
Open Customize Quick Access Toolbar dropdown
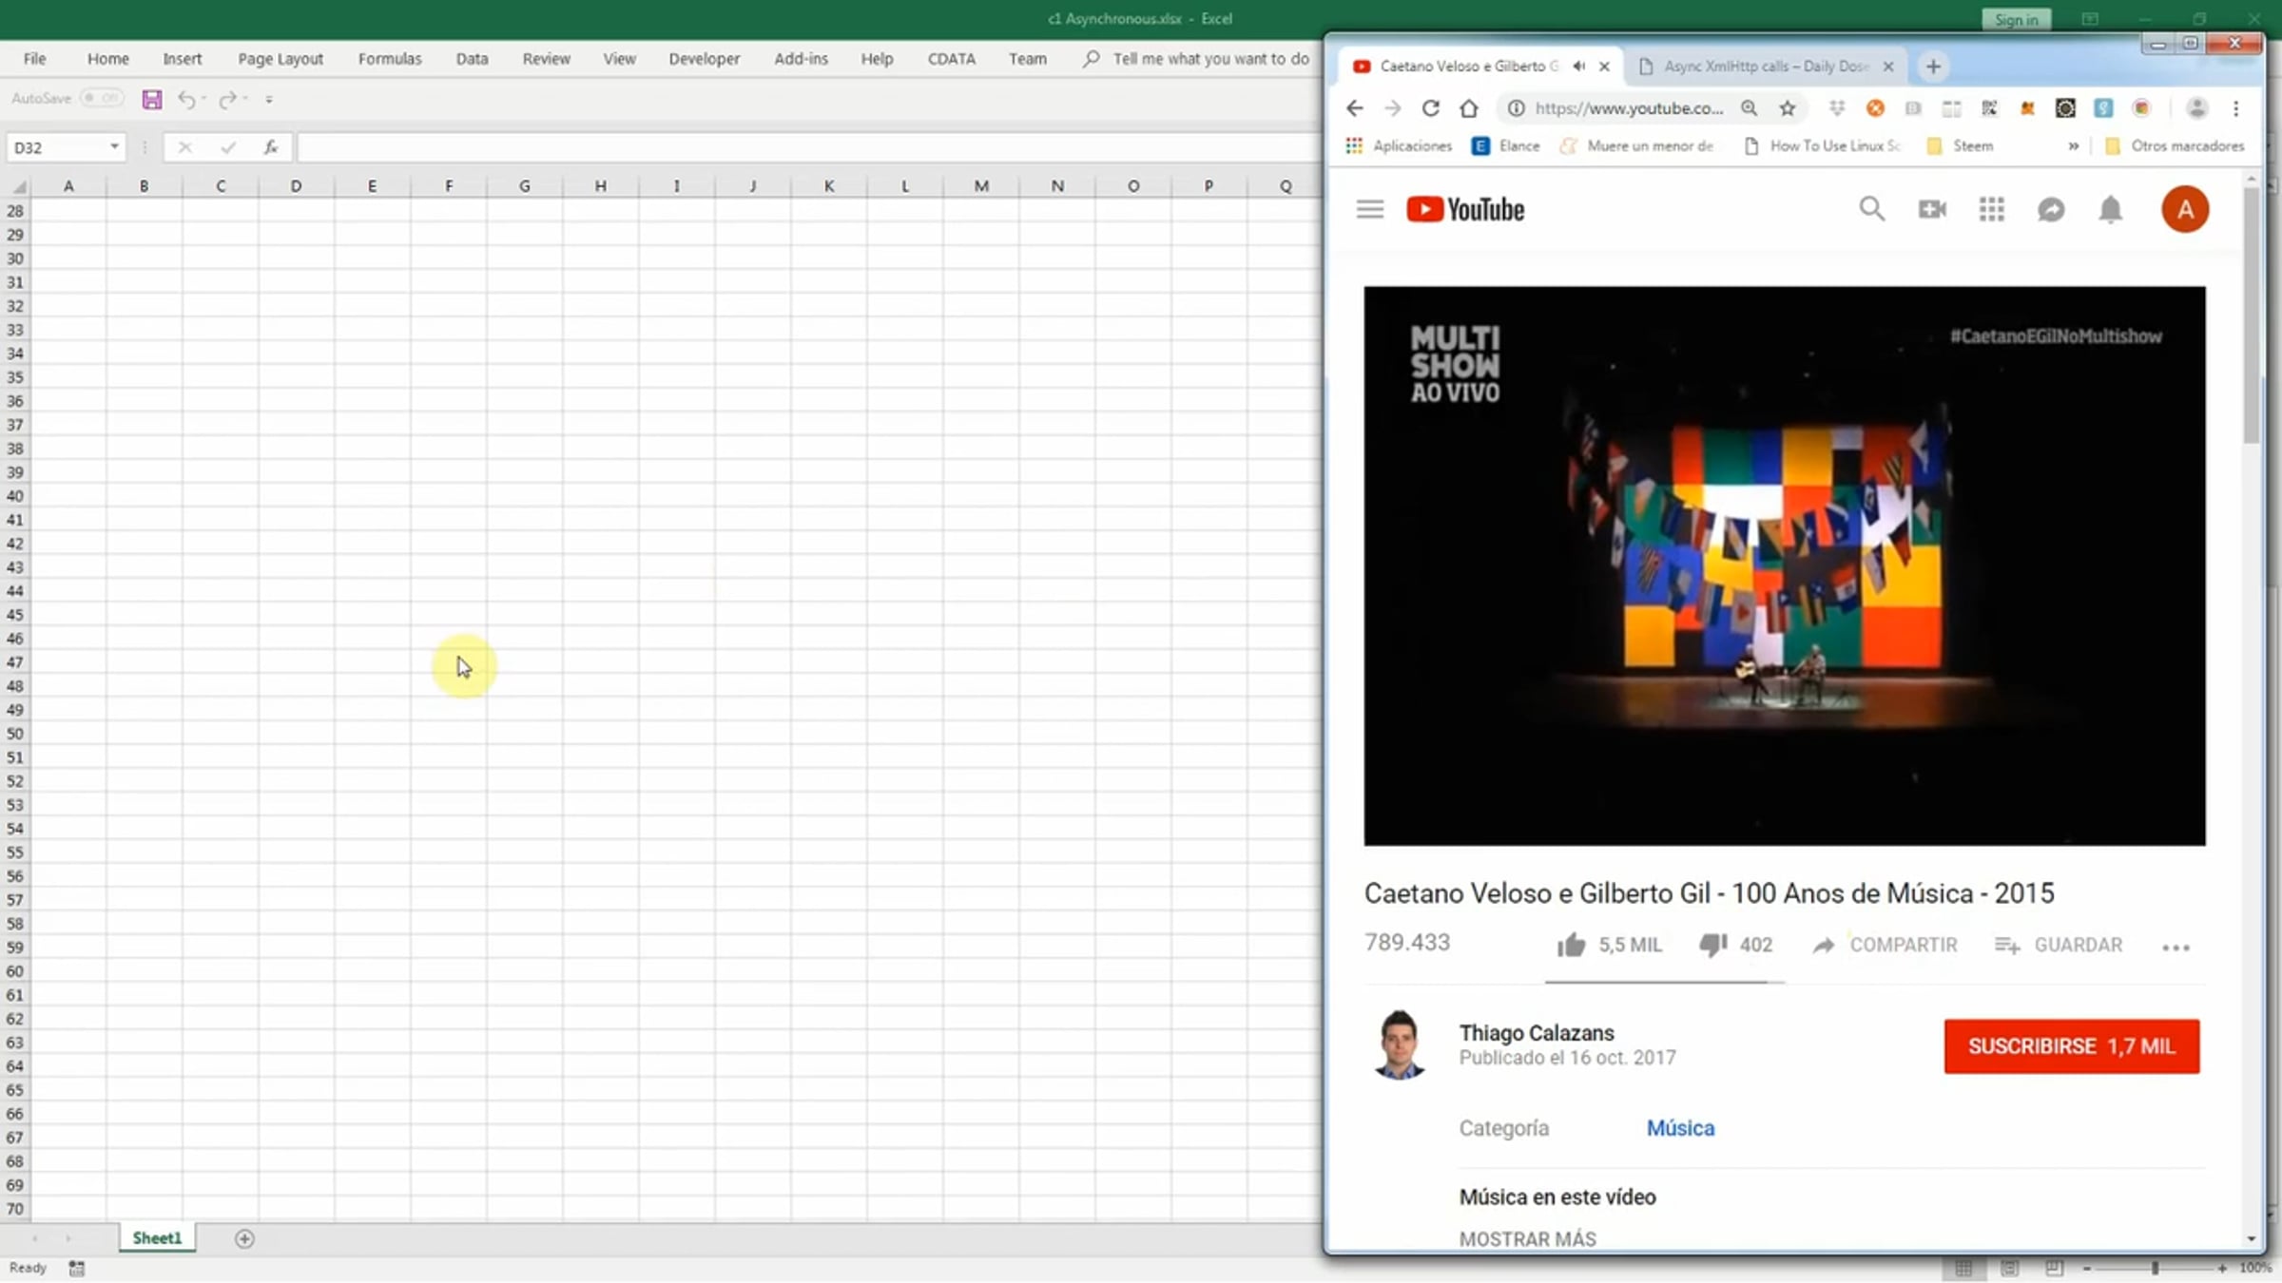point(269,99)
